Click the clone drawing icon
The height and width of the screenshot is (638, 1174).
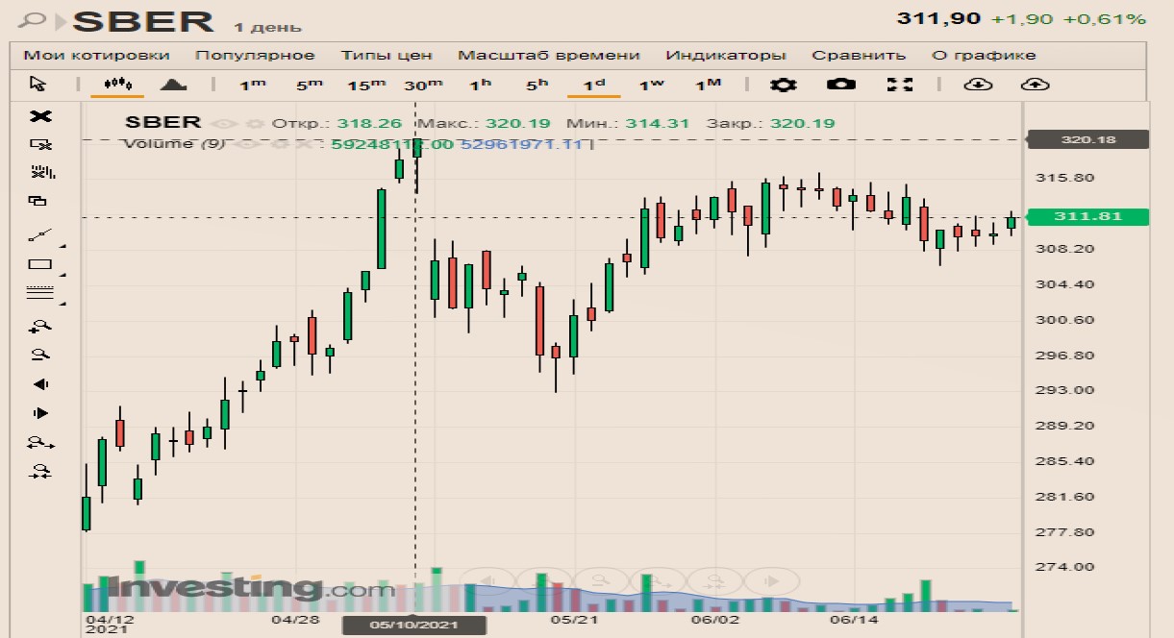point(37,201)
